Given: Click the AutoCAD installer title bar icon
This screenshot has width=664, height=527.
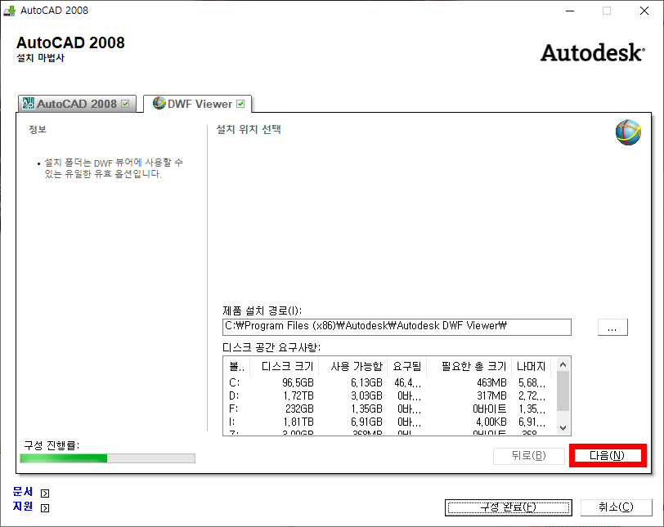Looking at the screenshot, I should (x=9, y=10).
